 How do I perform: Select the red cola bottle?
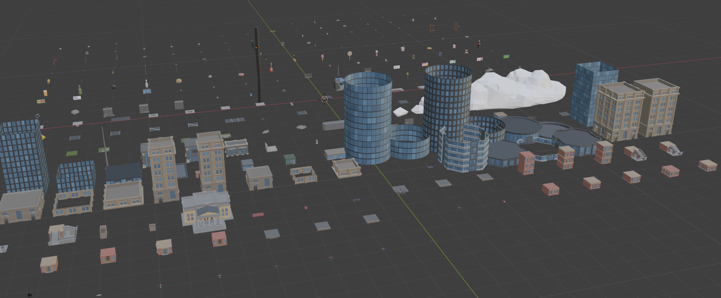(479, 44)
